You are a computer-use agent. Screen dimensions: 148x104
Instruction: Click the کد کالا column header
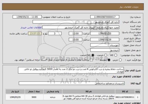click(125, 91)
